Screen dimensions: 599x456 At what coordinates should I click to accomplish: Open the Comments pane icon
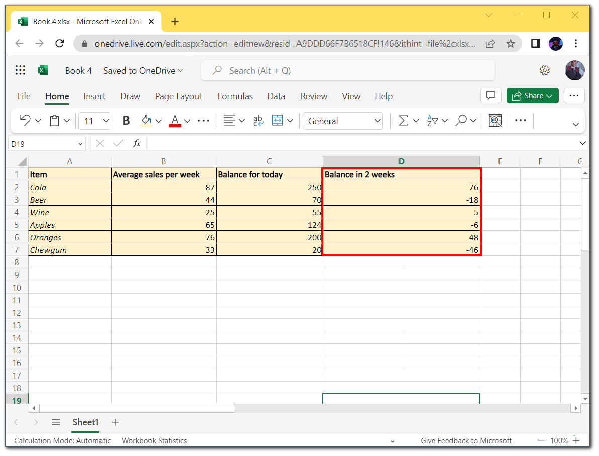(491, 95)
